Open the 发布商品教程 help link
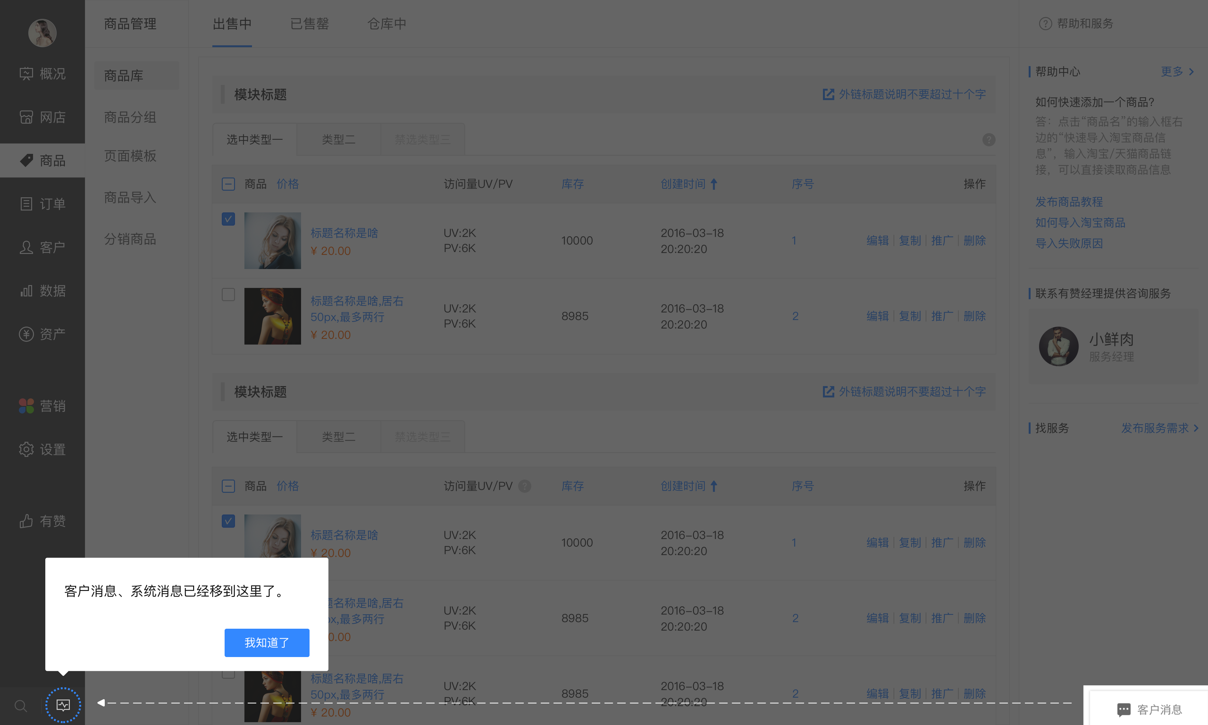Viewport: 1208px width, 725px height. click(1069, 202)
